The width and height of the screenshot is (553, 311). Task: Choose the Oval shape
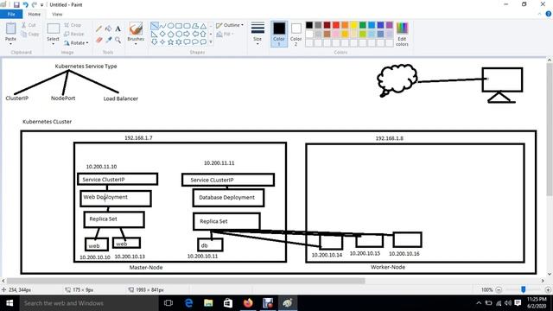click(x=171, y=26)
